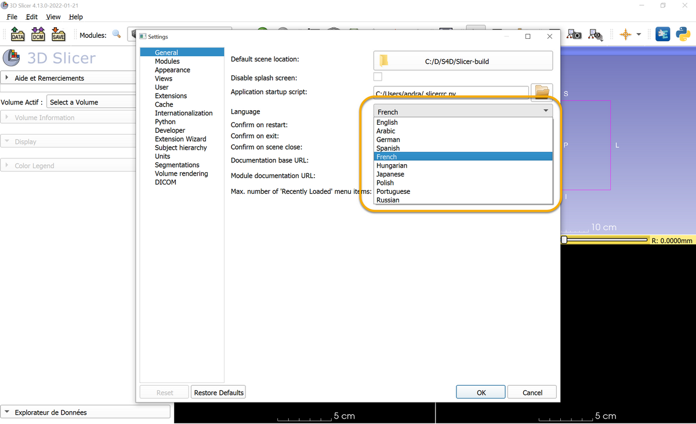The image size is (696, 424).
Task: Choose Spanish from the language list
Action: [x=463, y=148]
